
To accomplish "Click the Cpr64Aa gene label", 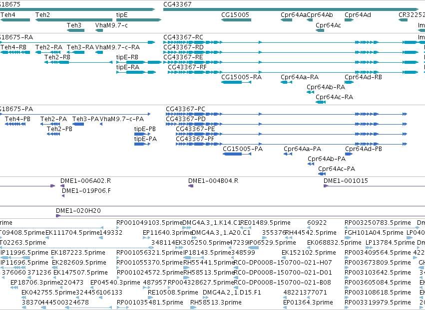I will 293,15.
